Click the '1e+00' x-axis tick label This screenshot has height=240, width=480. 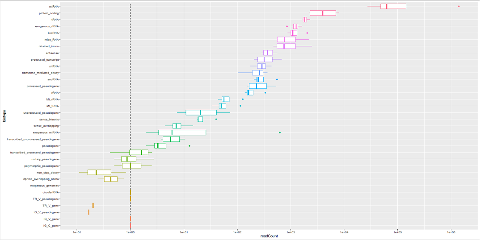130,232
